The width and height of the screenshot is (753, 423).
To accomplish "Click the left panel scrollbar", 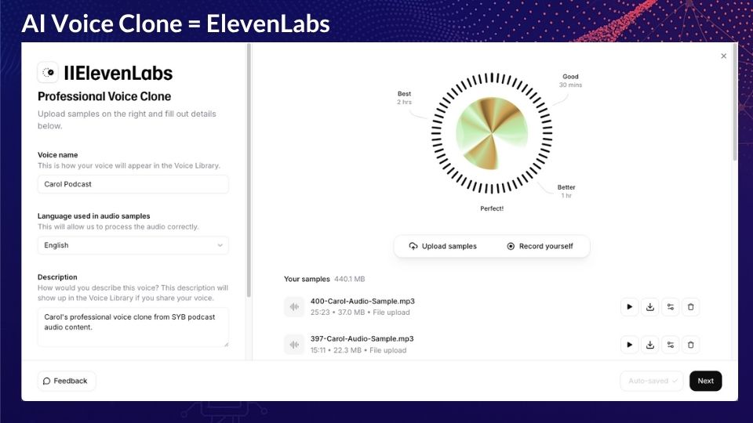I will pos(249,170).
